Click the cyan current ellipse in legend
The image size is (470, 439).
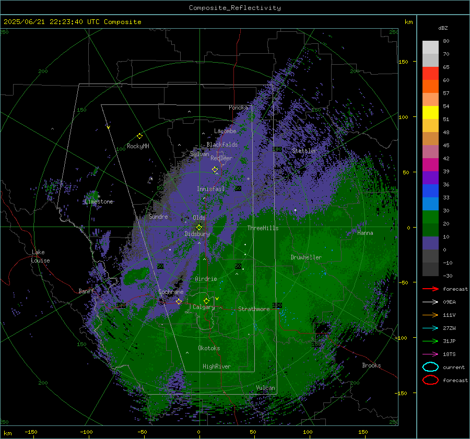[x=430, y=367]
